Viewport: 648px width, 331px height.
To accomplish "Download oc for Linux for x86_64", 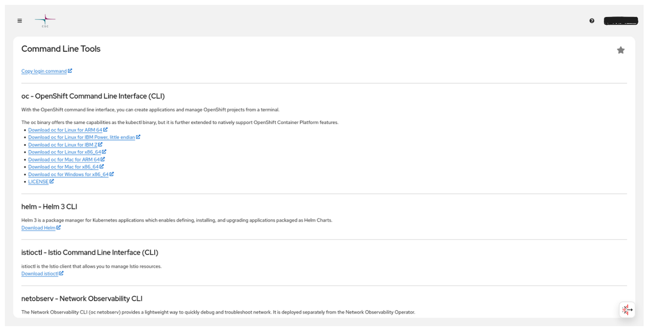I will [64, 152].
